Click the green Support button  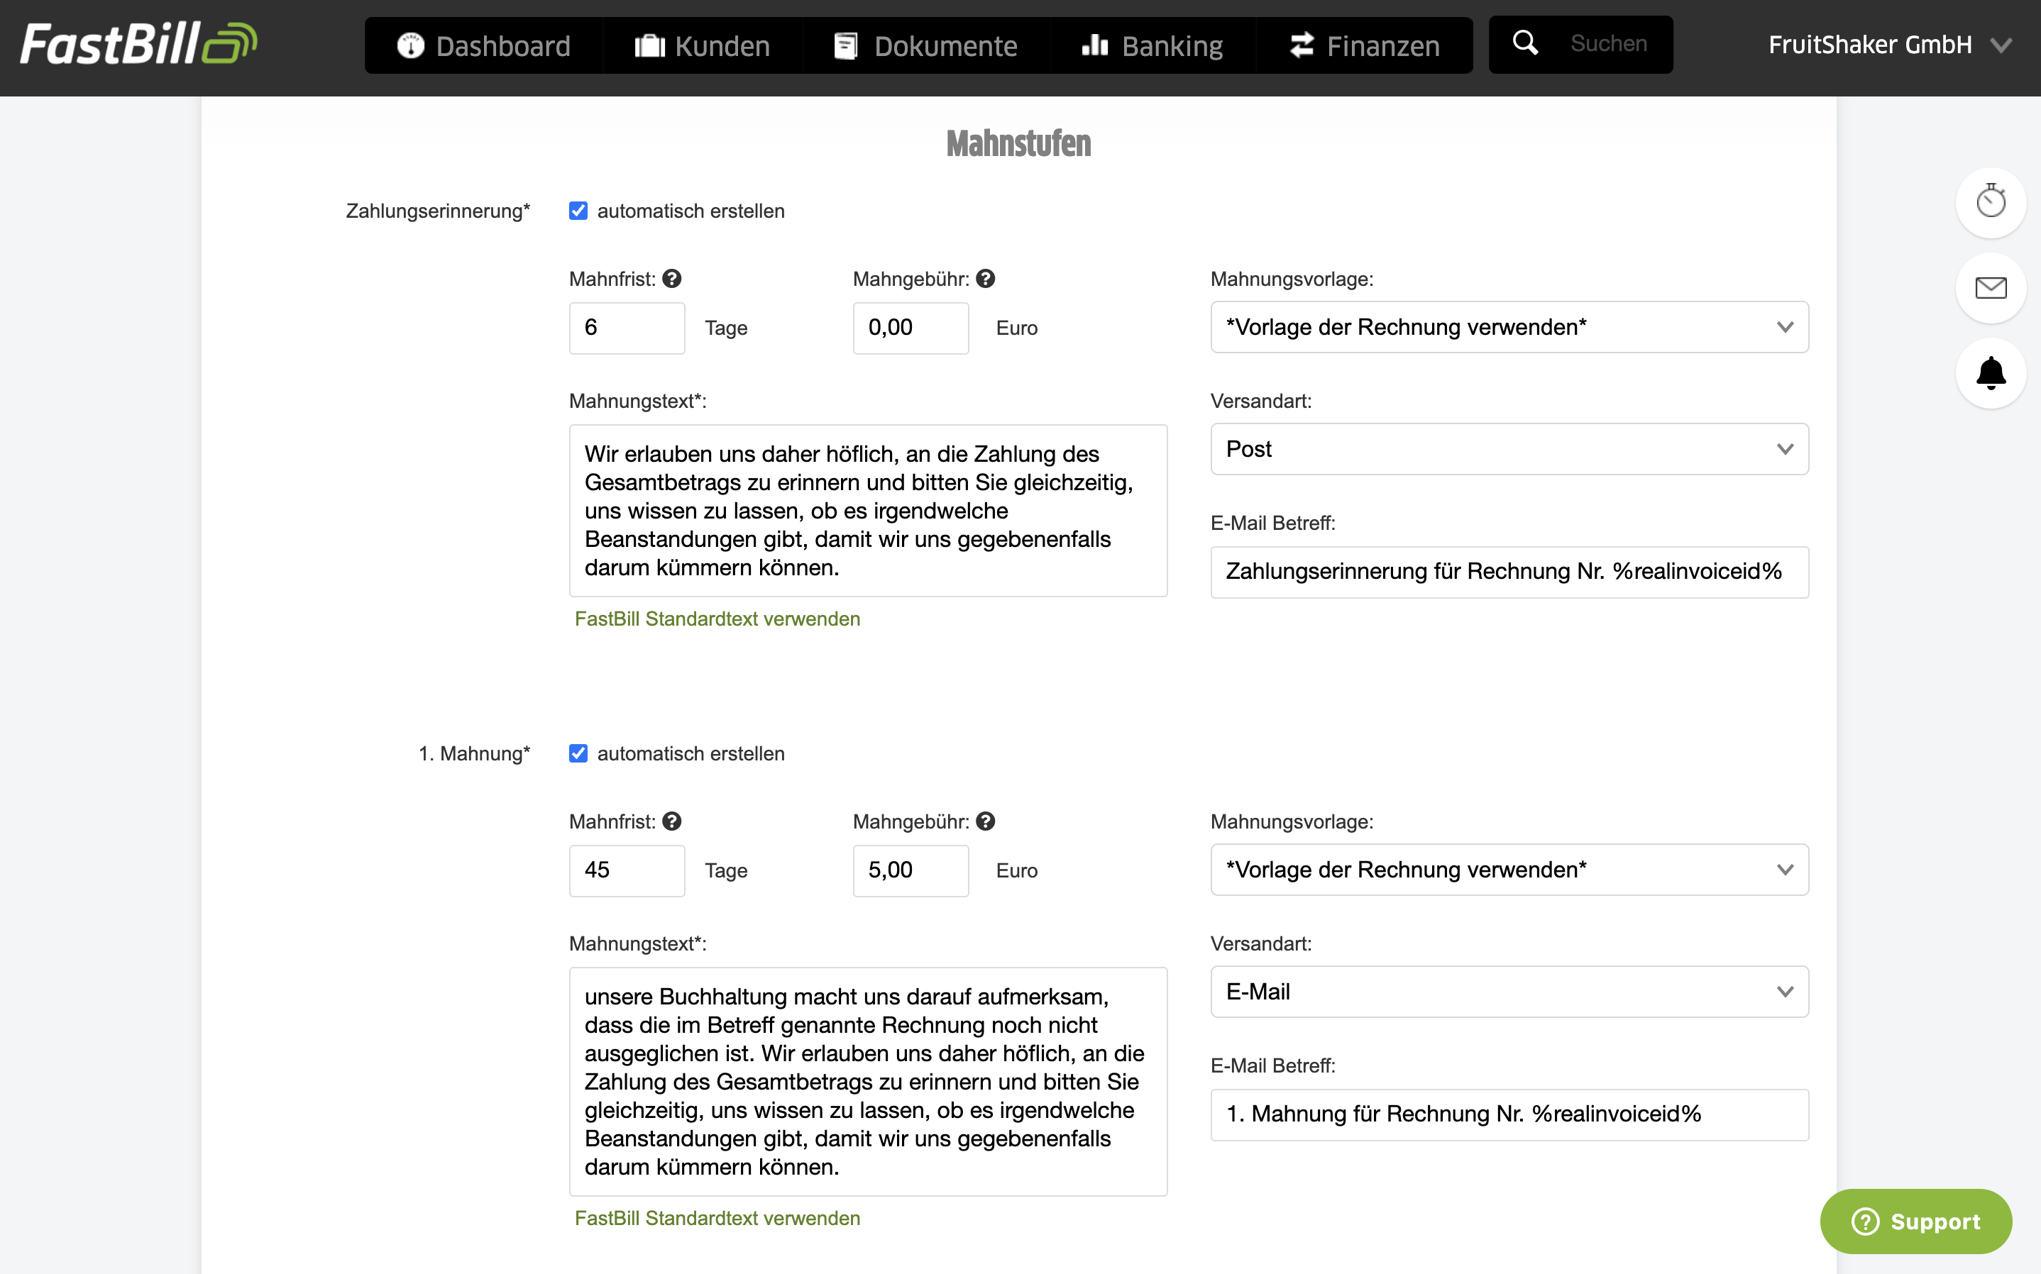1915,1221
